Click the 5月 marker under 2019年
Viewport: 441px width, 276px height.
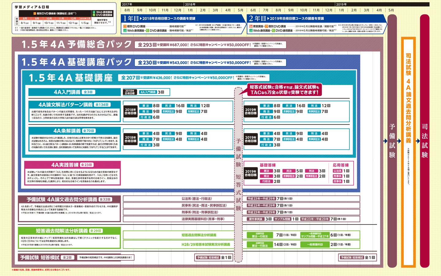391,10
